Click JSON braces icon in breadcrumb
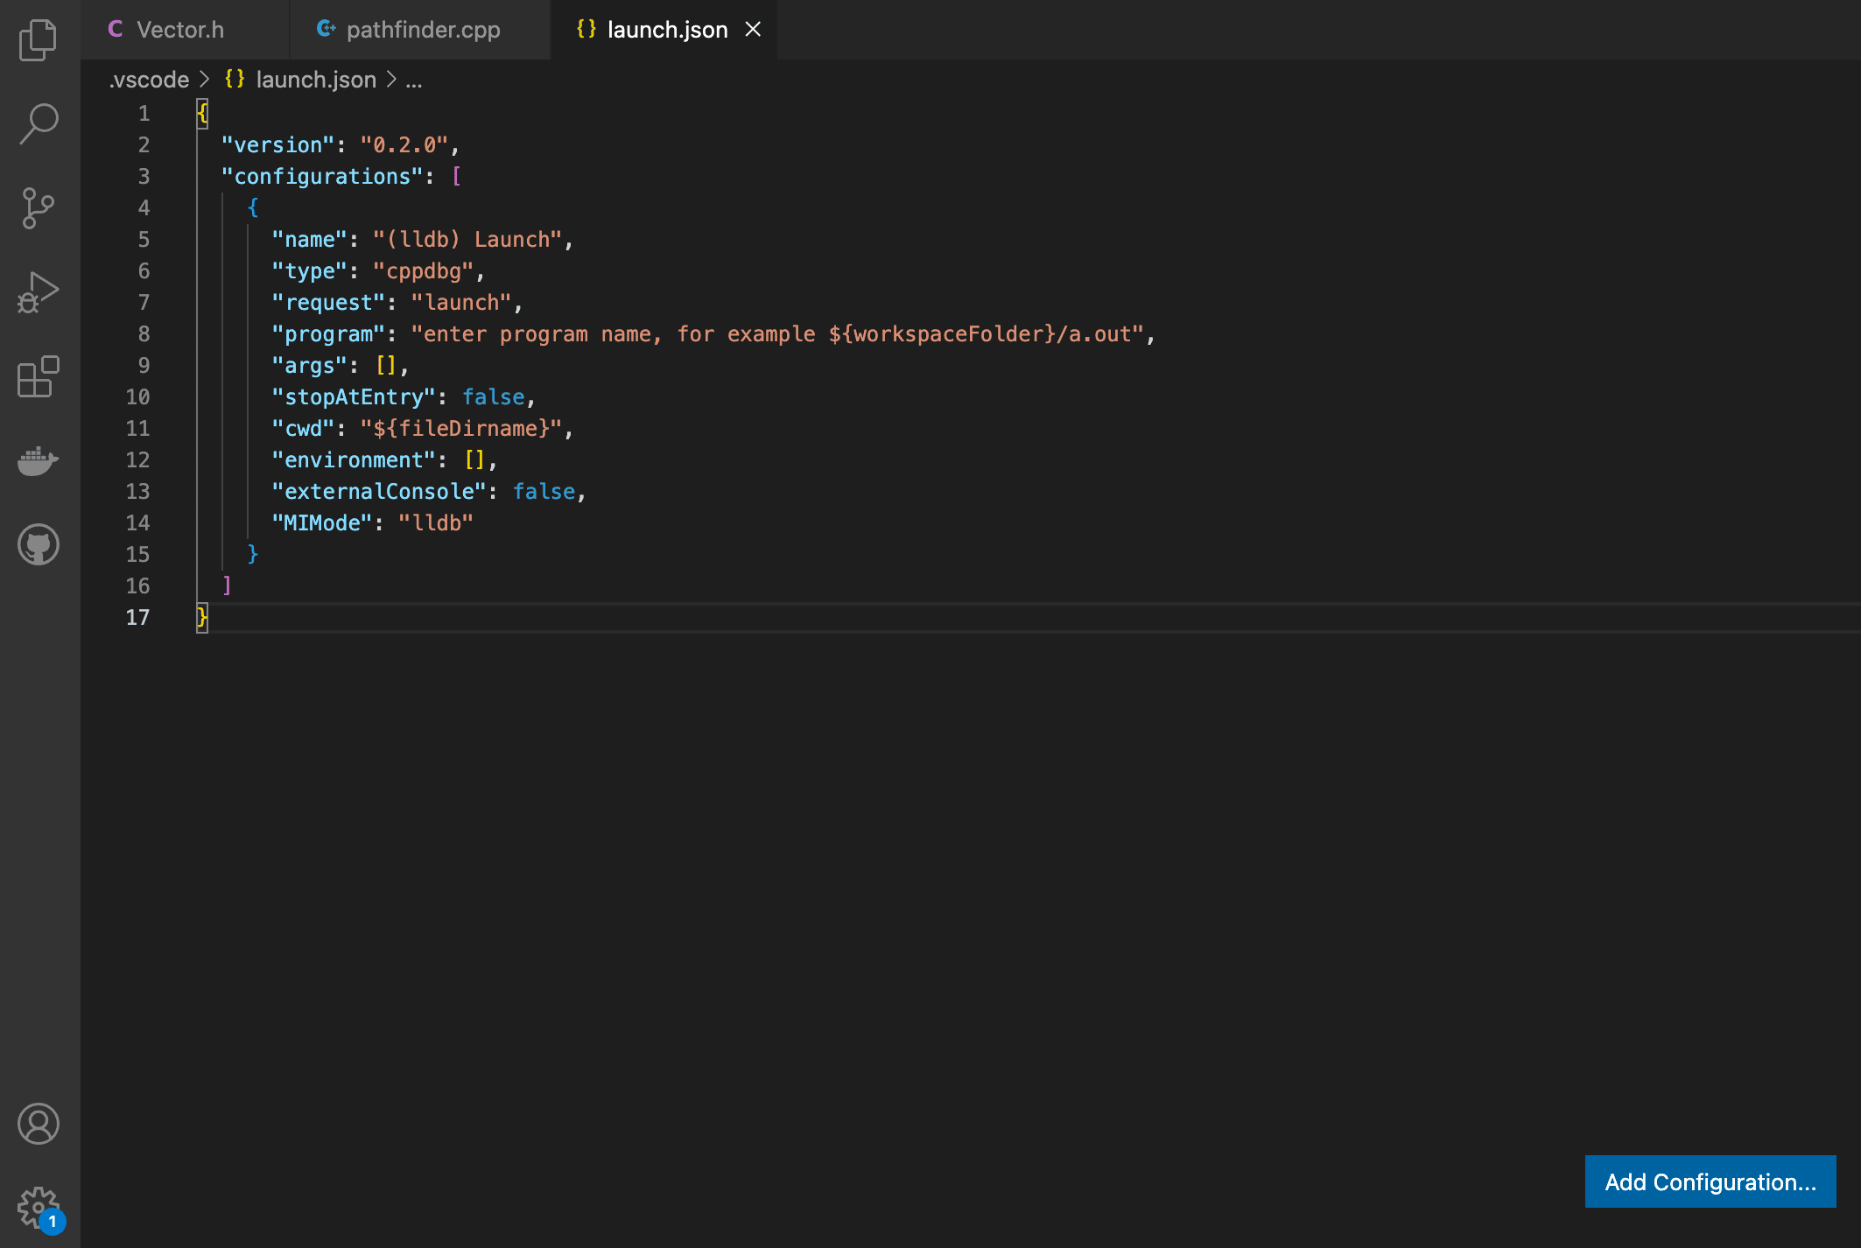 [x=235, y=80]
